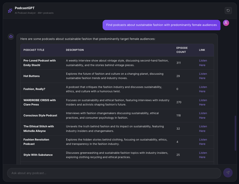The image size is (239, 184).
Task: Open Listen Here link for Hot Buttons
Action: click(x=203, y=76)
